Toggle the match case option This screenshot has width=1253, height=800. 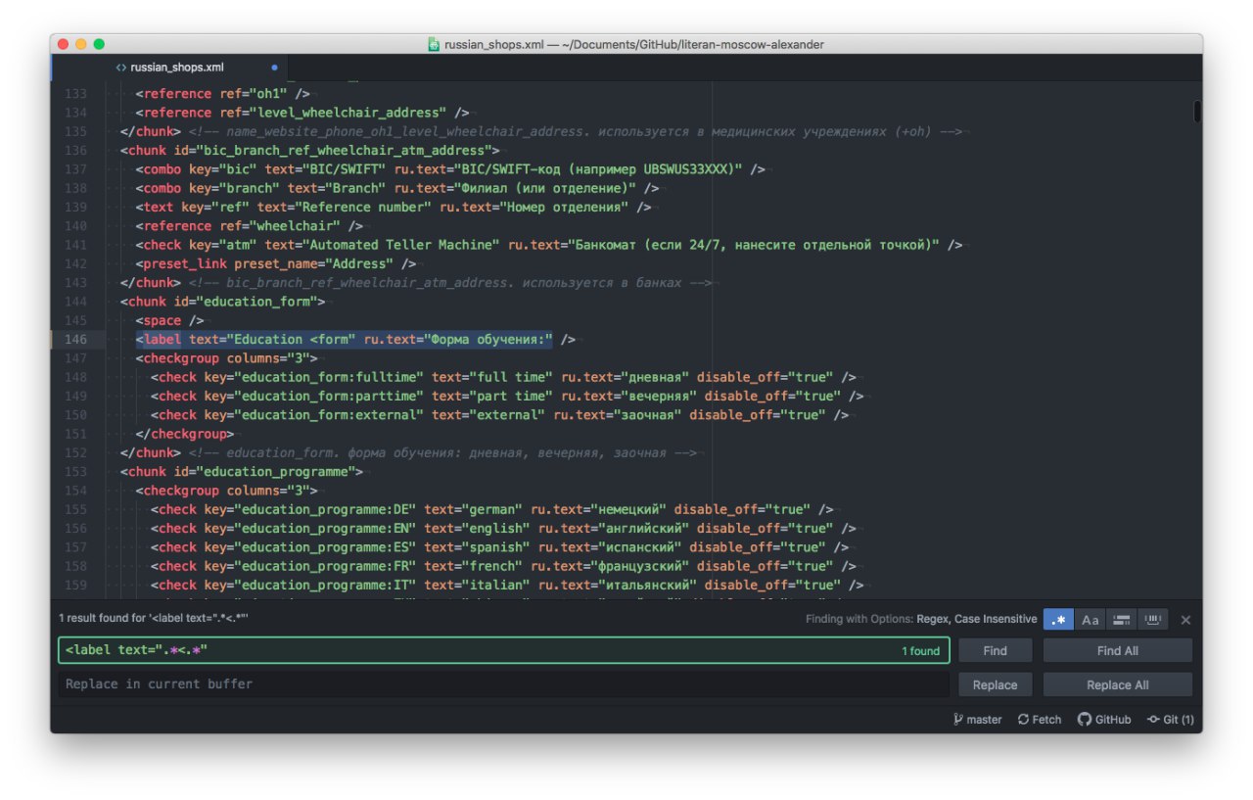[x=1091, y=620]
